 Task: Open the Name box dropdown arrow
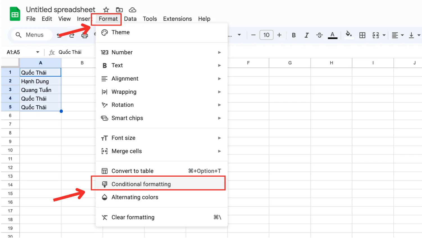click(x=38, y=52)
